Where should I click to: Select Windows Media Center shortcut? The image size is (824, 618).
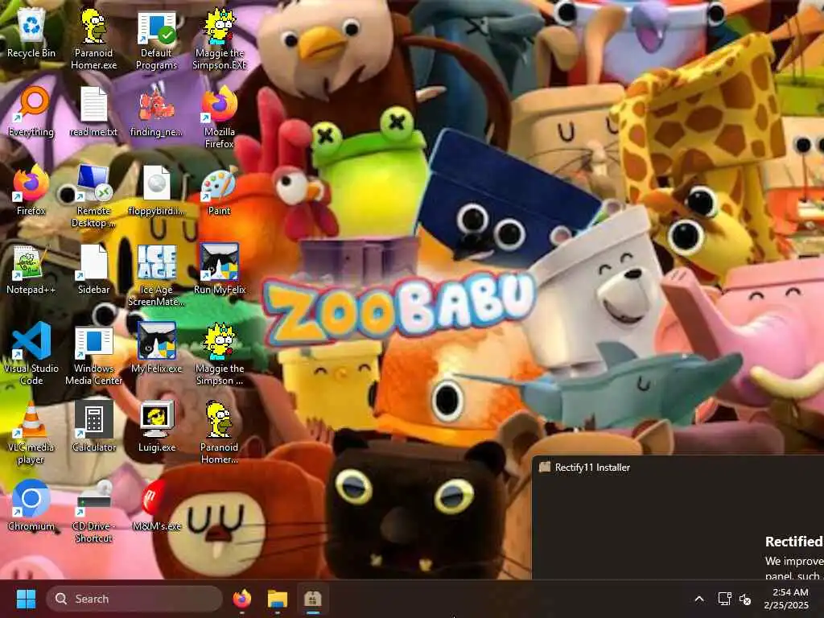93,354
